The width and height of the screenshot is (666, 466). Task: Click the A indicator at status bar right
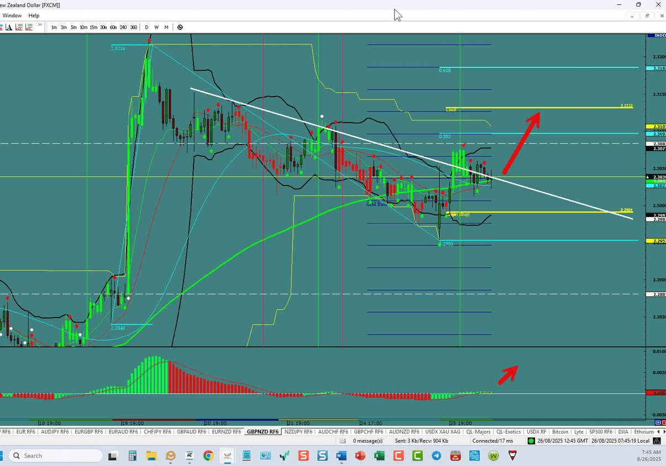coord(655,441)
